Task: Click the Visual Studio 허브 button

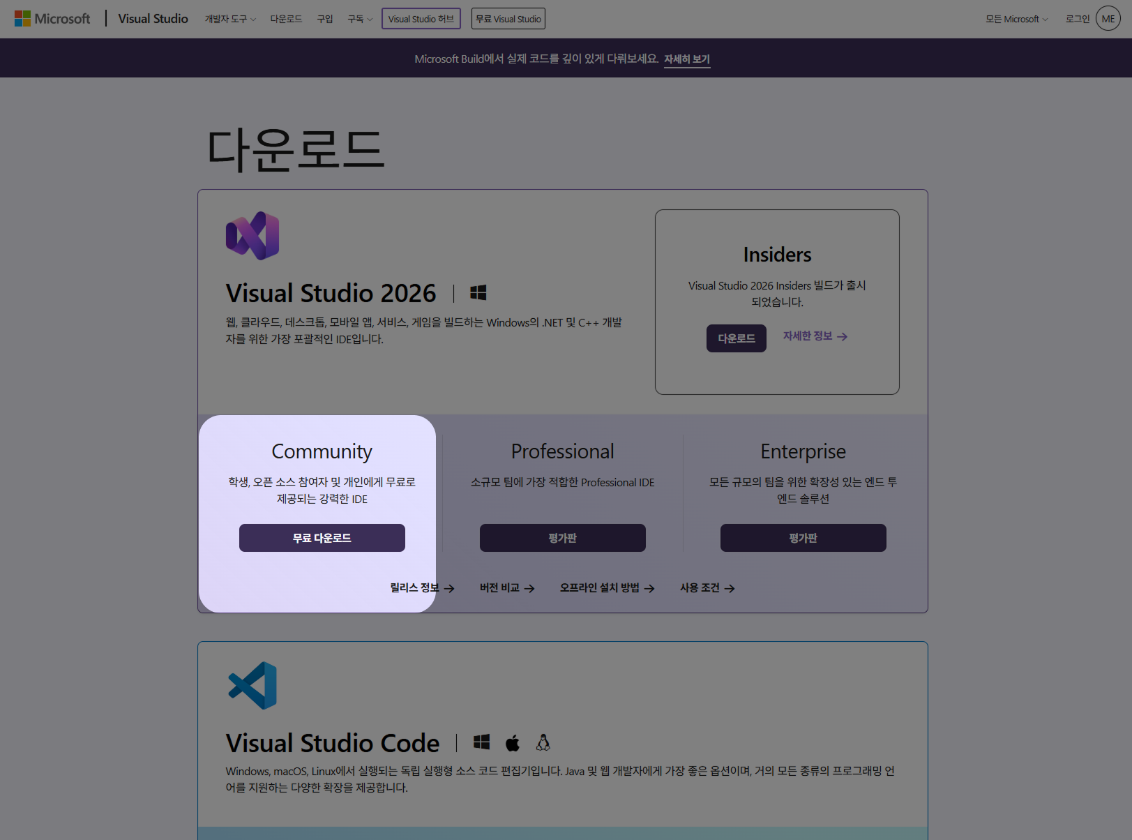Action: coord(421,19)
